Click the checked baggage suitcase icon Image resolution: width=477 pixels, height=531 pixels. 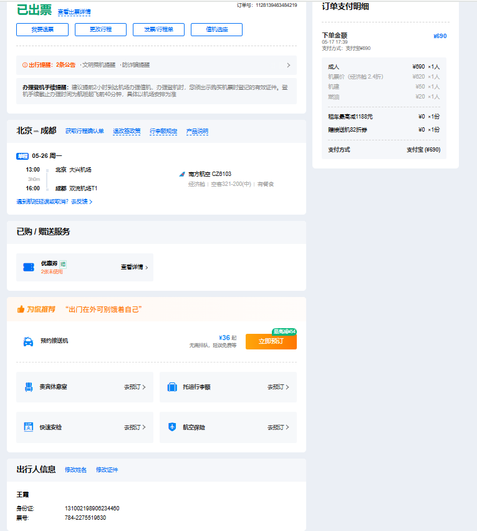[x=172, y=387]
